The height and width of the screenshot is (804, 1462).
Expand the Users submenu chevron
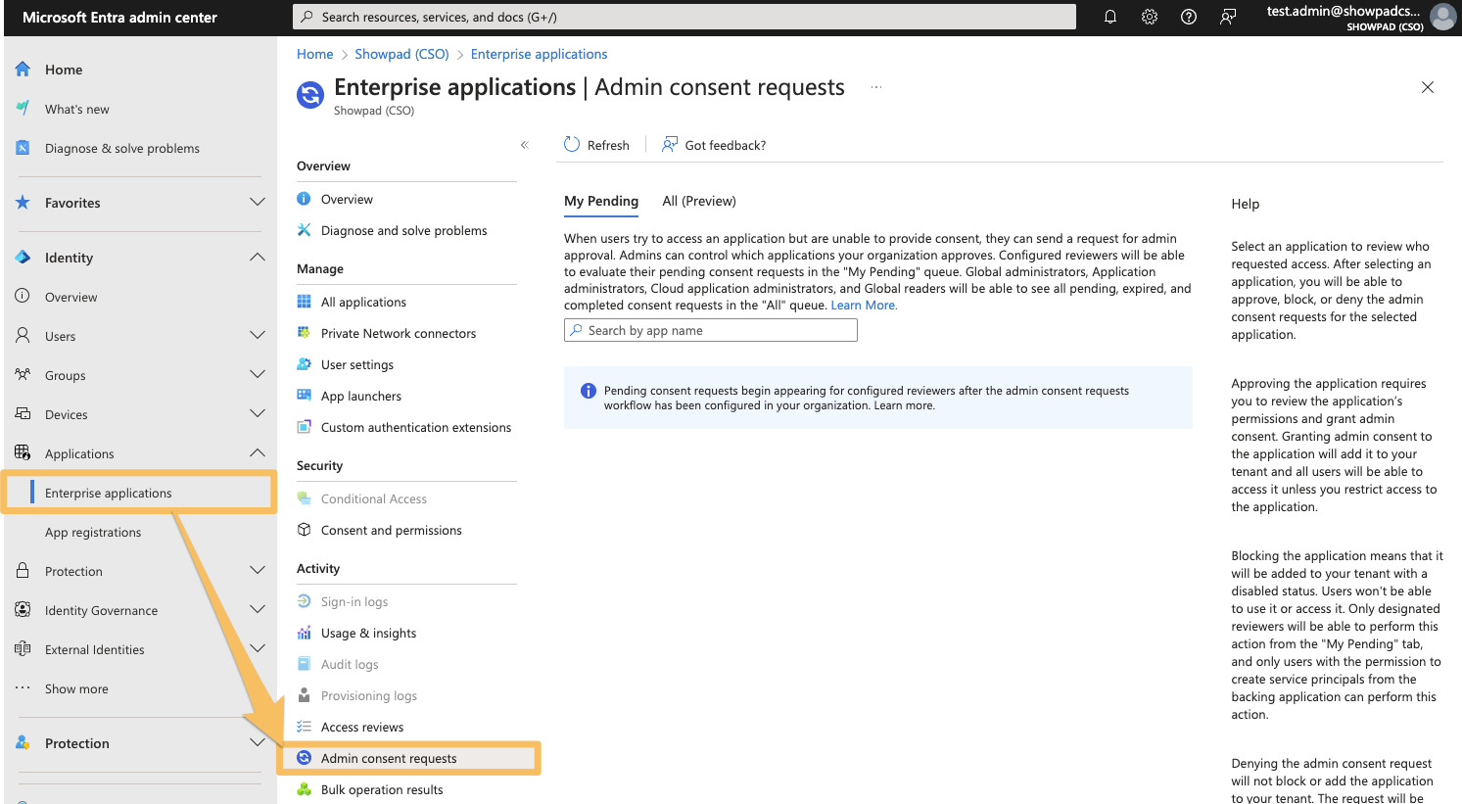(x=258, y=336)
